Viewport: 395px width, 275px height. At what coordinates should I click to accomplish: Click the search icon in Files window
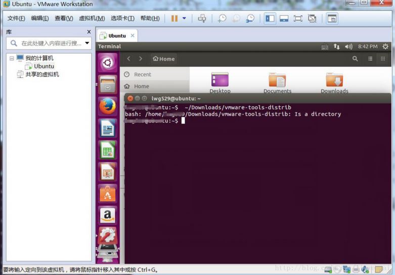pyautogui.click(x=355, y=59)
